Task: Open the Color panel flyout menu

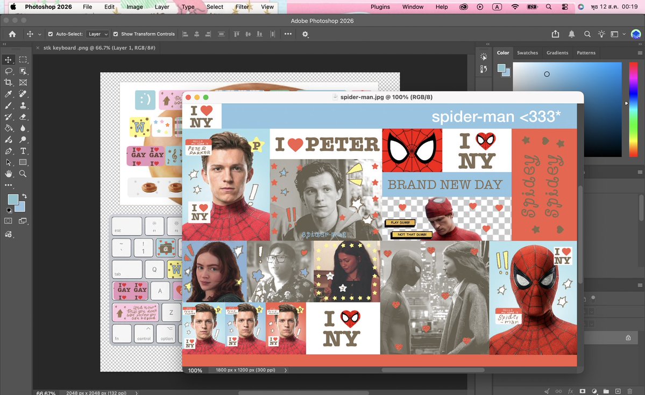Action: click(640, 53)
